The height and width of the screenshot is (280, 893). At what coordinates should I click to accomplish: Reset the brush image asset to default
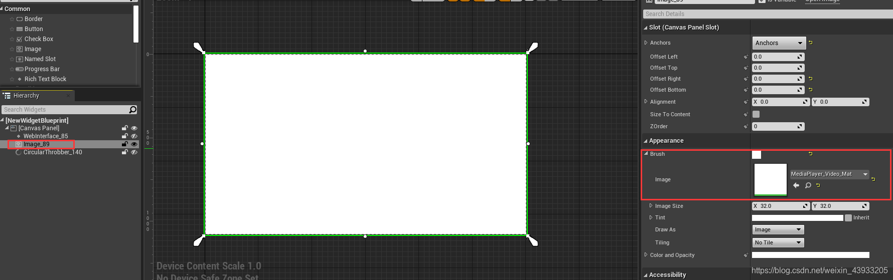[818, 185]
